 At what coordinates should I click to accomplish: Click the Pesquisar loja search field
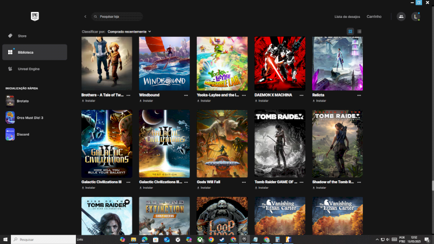pos(119,17)
